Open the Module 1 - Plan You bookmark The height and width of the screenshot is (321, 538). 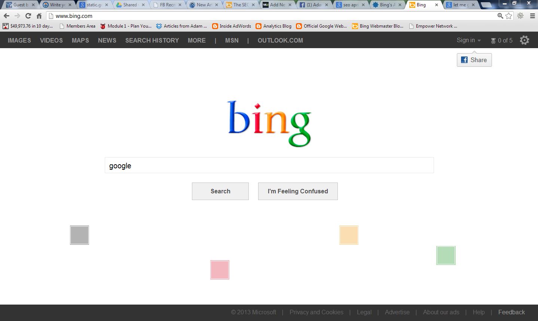click(x=126, y=26)
